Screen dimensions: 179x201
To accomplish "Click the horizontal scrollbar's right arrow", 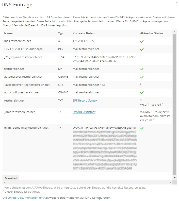I will pos(170,182).
